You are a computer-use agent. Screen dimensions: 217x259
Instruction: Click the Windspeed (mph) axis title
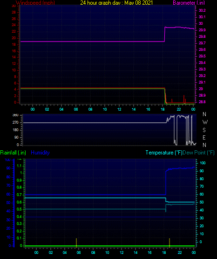pos(35,3)
